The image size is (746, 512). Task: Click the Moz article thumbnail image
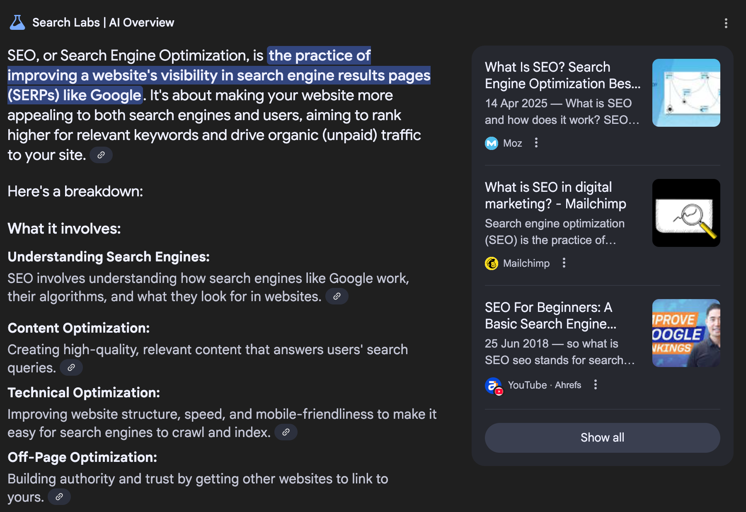pos(686,93)
